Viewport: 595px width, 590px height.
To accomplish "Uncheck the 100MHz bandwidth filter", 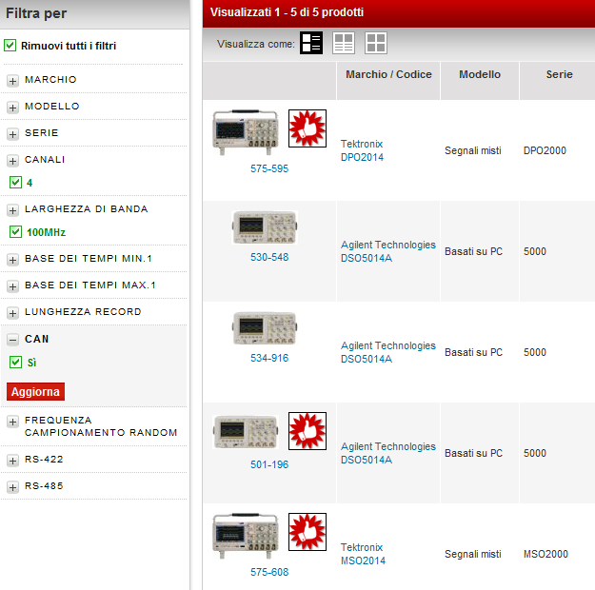I will (x=14, y=232).
